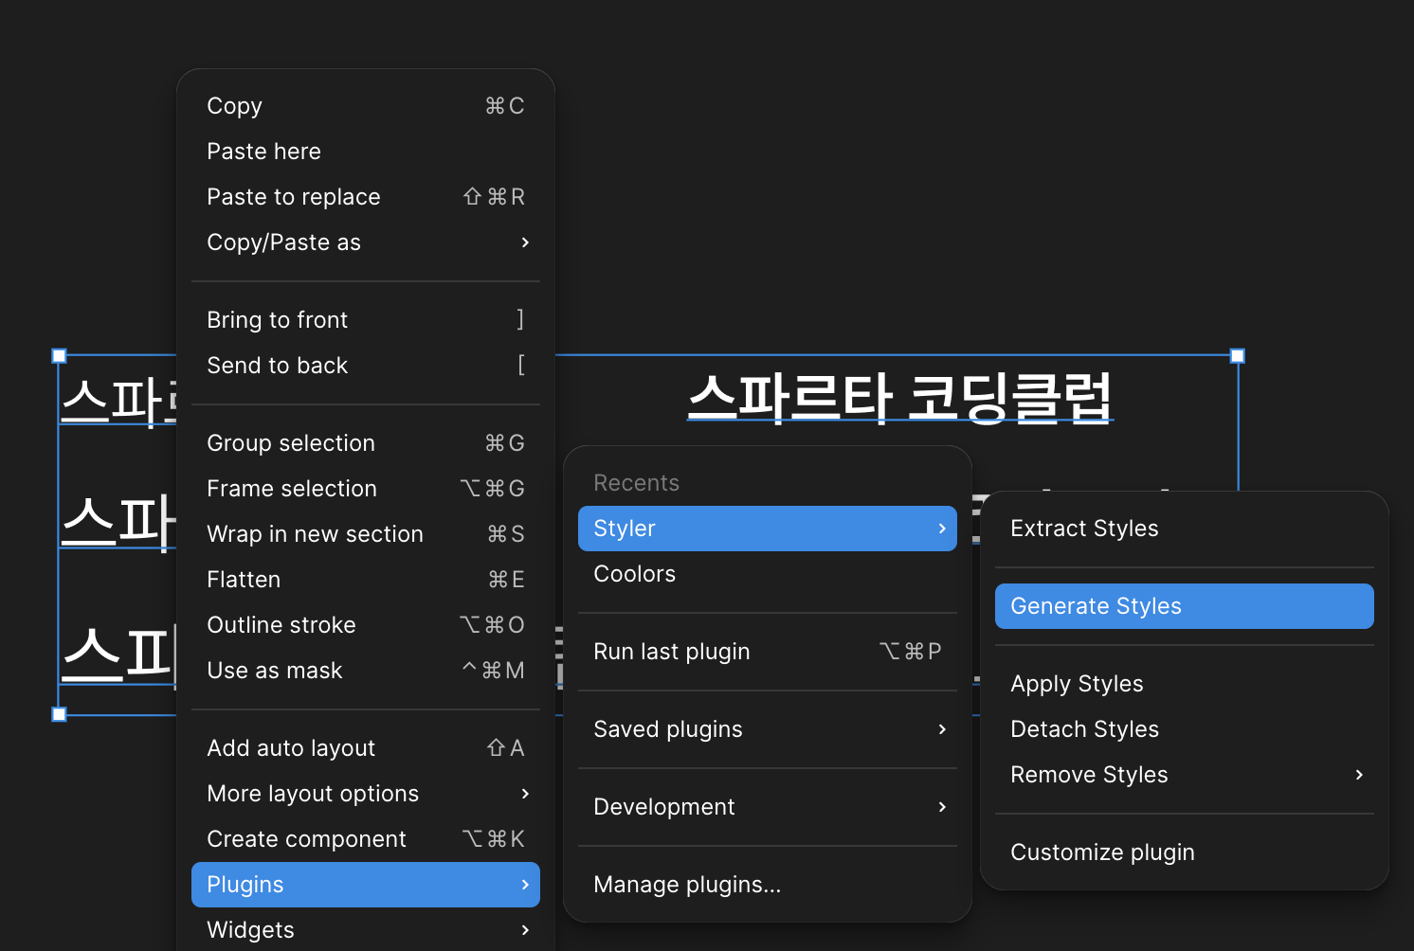Click the top-left selection resize handle

coord(59,356)
